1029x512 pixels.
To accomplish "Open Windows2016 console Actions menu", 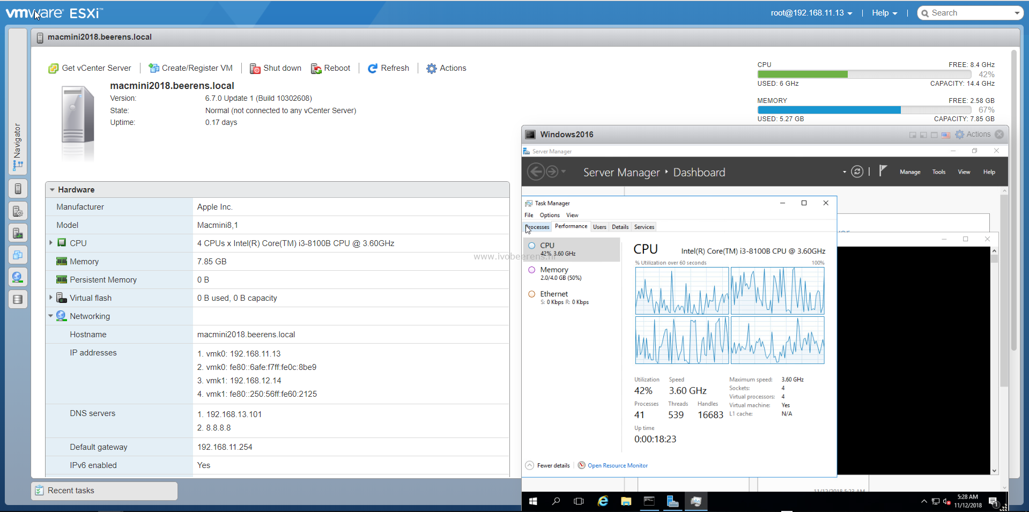I will click(x=973, y=135).
